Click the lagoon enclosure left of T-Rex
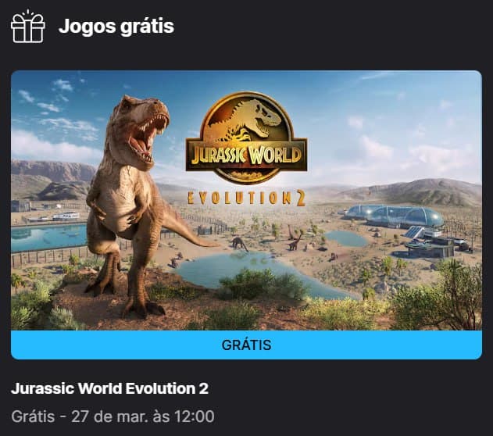Screen dimensions: 493x436 48,237
